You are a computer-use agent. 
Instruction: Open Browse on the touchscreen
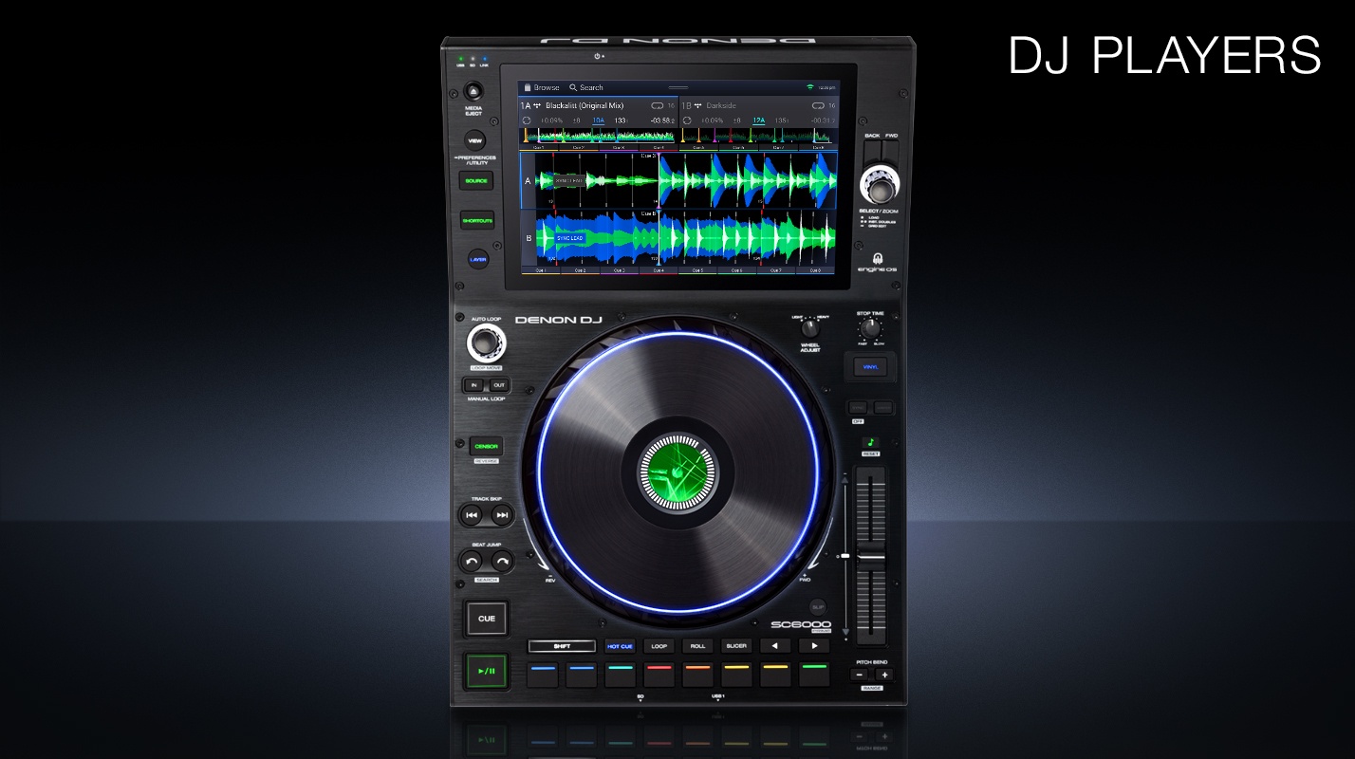542,87
